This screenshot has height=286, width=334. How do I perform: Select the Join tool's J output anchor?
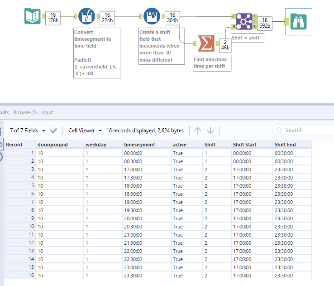coord(255,21)
